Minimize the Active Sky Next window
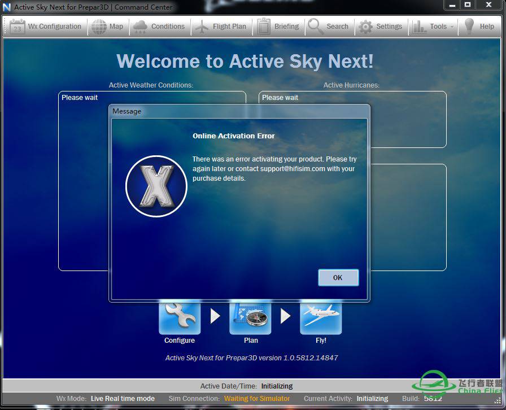The width and height of the screenshot is (506, 410). [451, 5]
